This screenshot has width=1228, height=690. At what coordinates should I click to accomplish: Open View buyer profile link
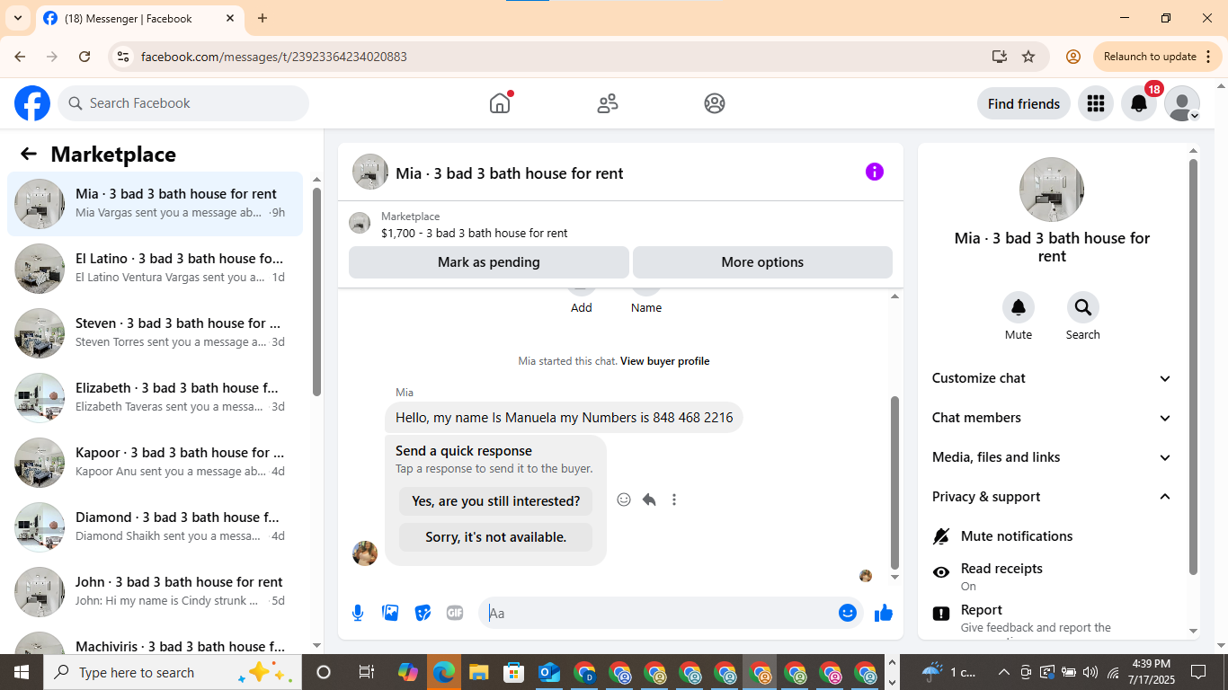coord(664,361)
